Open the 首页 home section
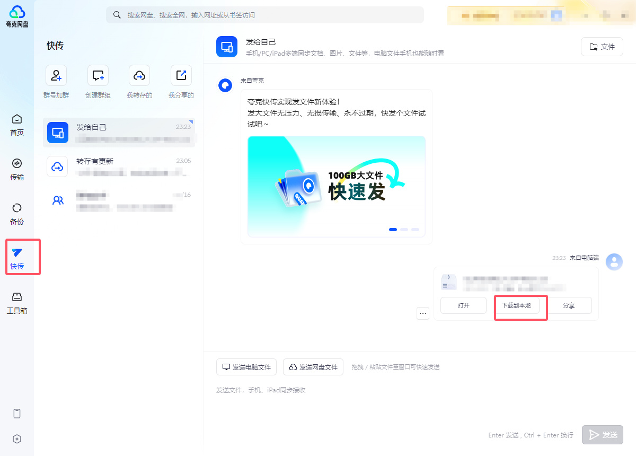This screenshot has width=636, height=456. [x=17, y=125]
